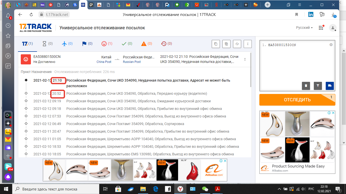Click the Windows Start button
The height and width of the screenshot is (194, 346).
point(6,189)
